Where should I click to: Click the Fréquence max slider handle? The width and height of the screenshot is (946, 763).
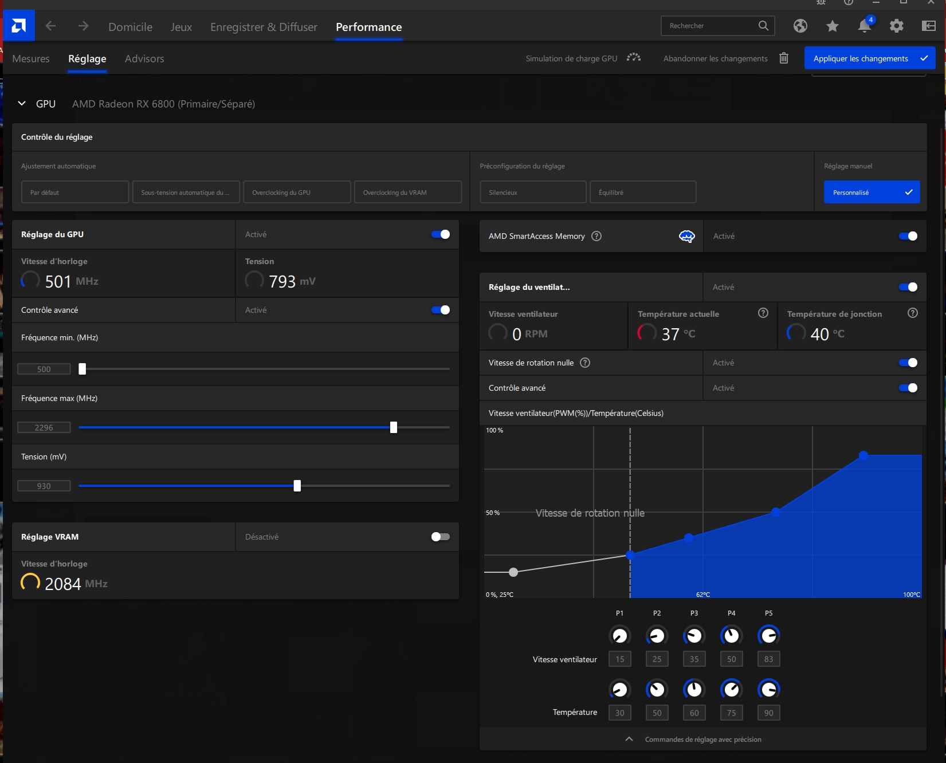[394, 427]
